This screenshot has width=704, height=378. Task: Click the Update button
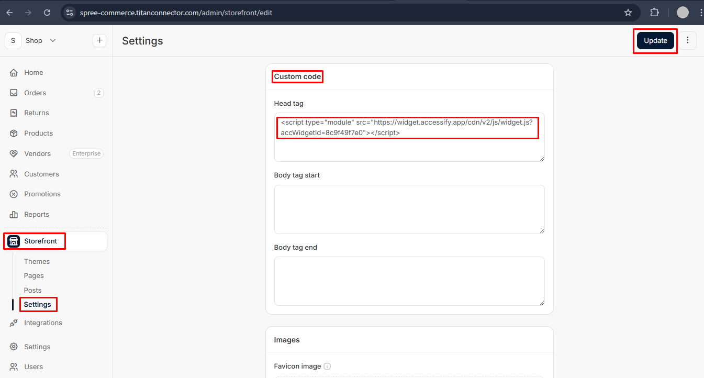tap(655, 40)
